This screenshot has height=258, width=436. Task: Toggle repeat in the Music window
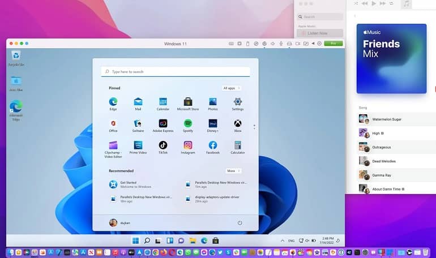391,3
